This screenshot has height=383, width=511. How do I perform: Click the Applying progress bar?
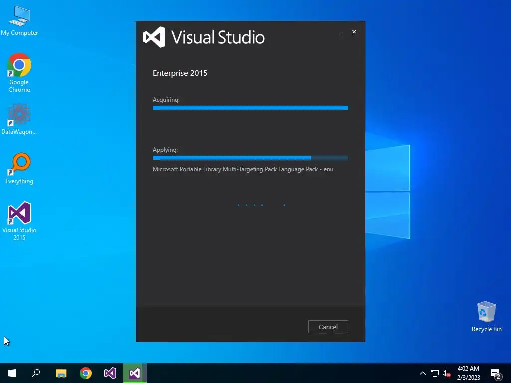251,158
